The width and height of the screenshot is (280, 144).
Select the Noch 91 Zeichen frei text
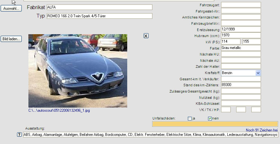pyautogui.click(x=262, y=130)
